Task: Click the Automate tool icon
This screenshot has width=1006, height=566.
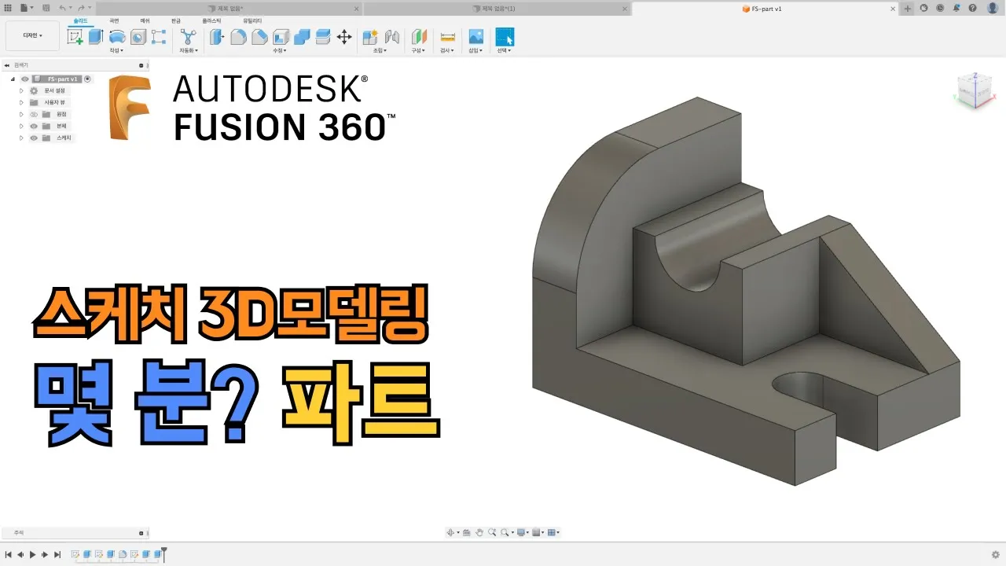Action: (x=189, y=37)
